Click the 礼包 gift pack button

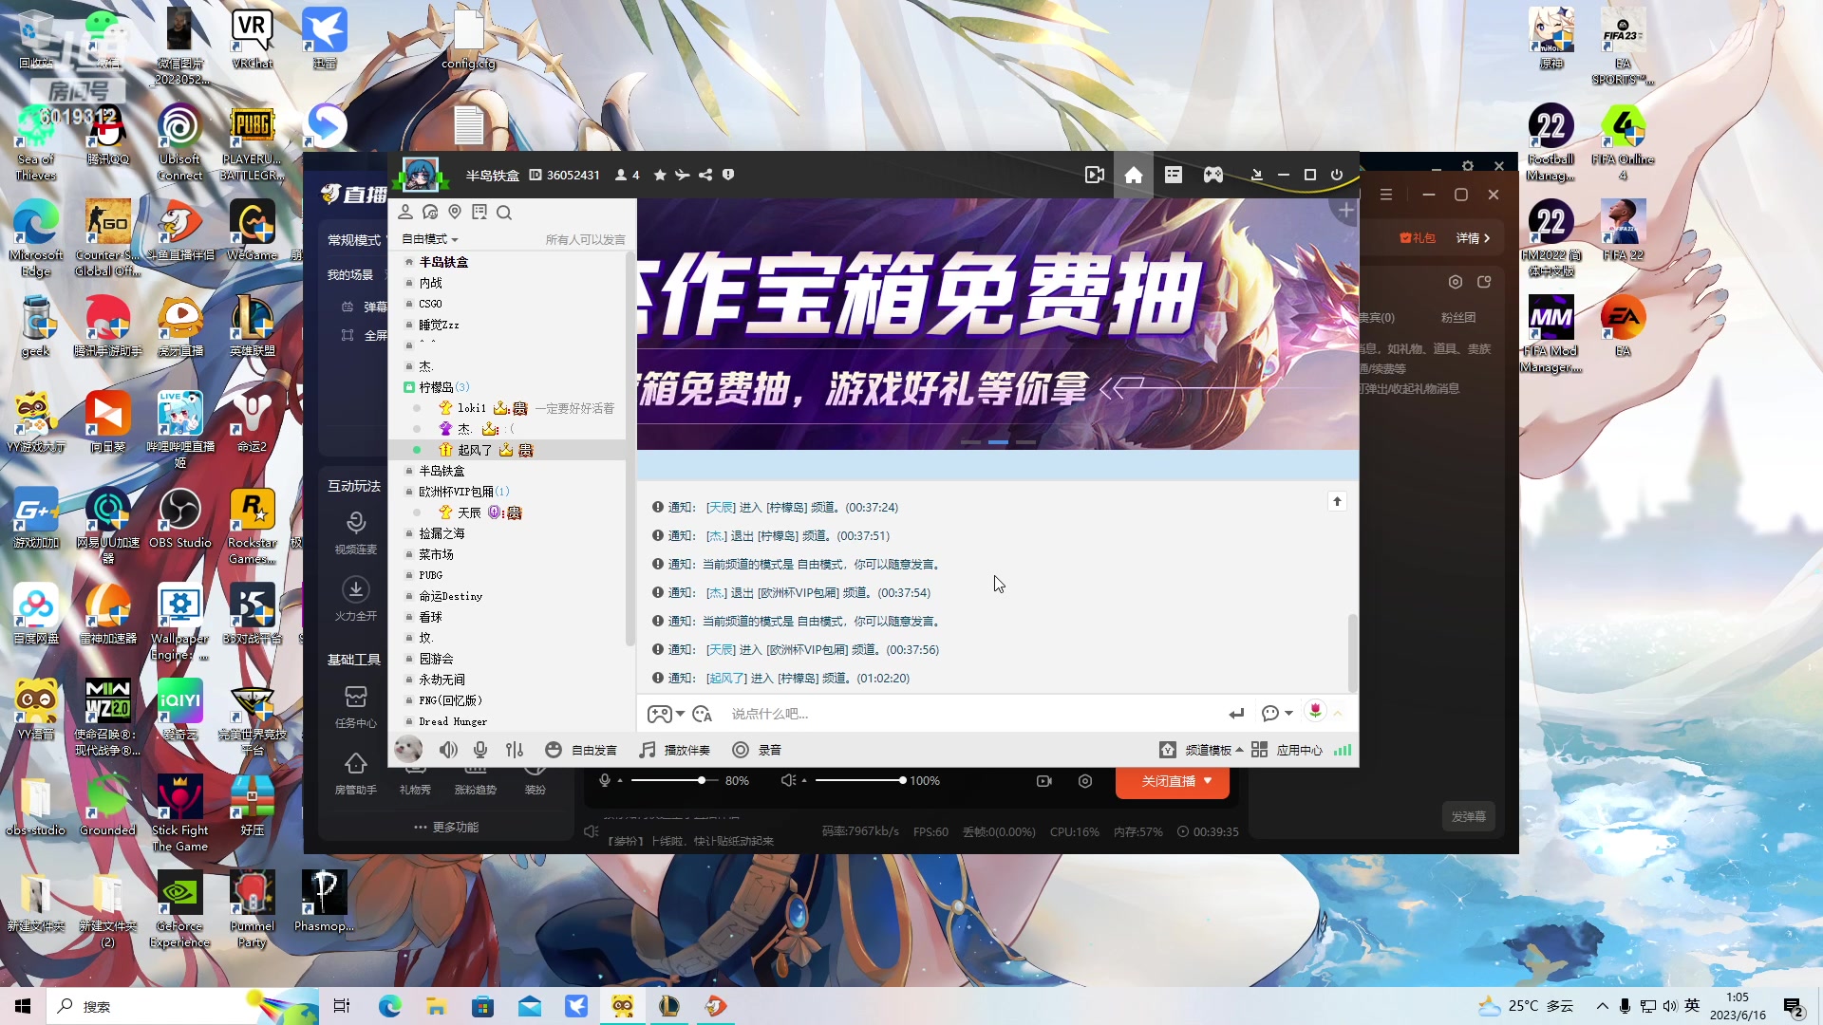coord(1418,238)
